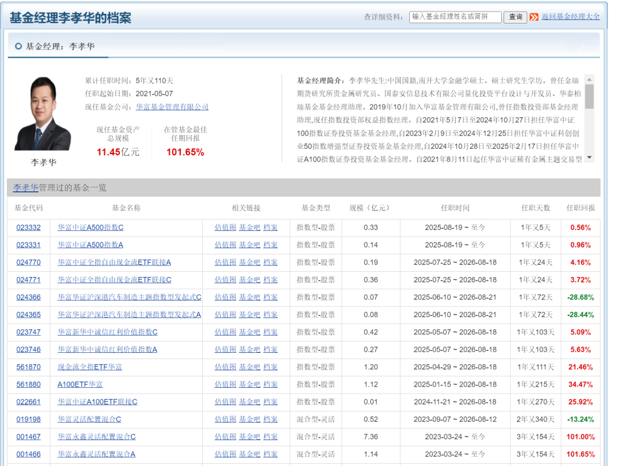Click the 任职起始日期 2021-05-07 text

pos(129,94)
